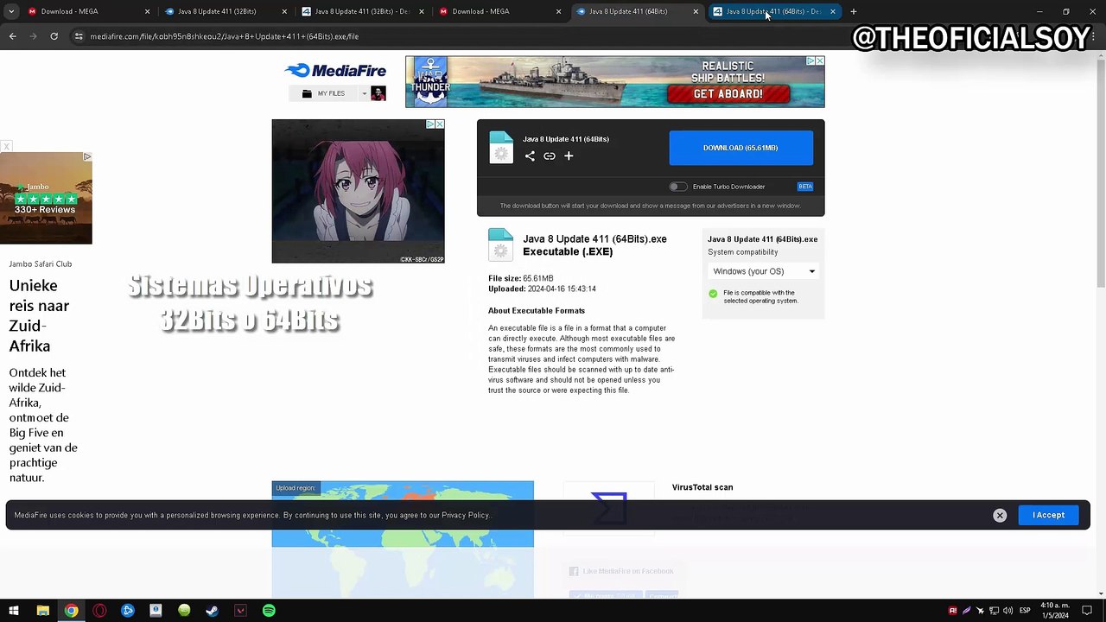Viewport: 1106px width, 622px height.
Task: Click the copy link icon
Action: click(x=550, y=156)
